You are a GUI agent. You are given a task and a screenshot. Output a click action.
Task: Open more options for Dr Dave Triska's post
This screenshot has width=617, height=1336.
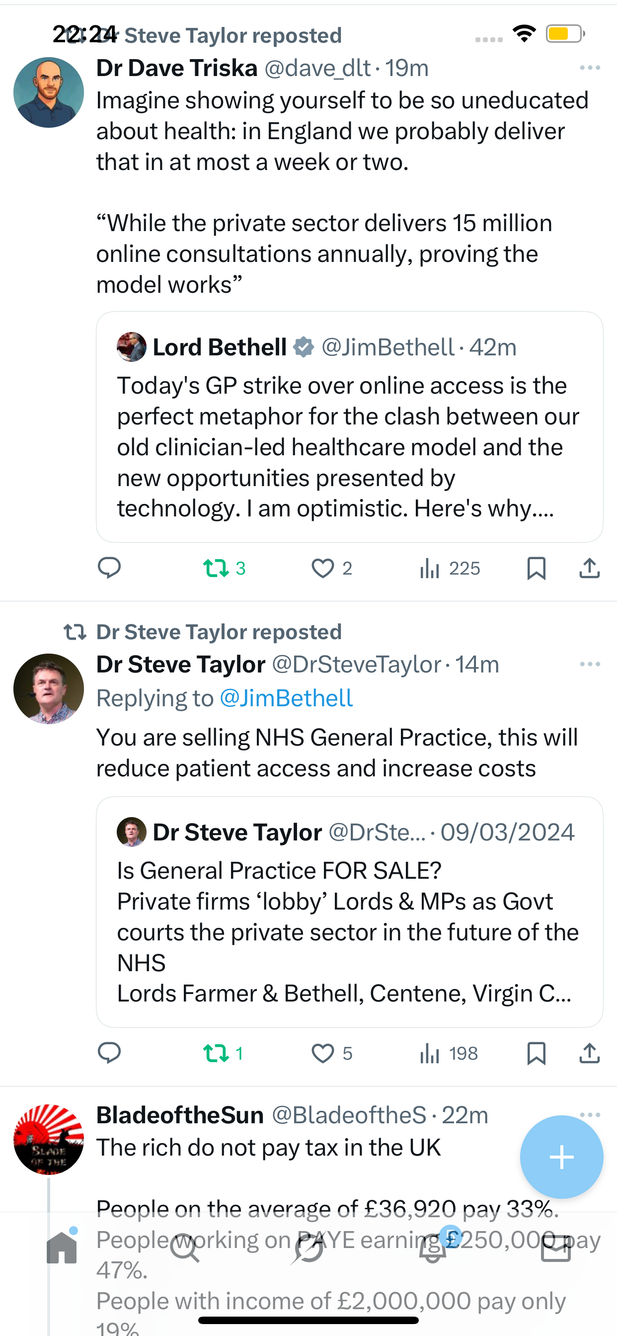(x=590, y=68)
